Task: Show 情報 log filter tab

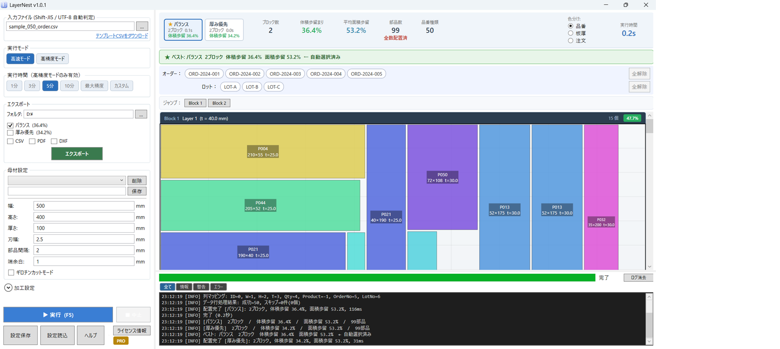Action: coord(184,287)
